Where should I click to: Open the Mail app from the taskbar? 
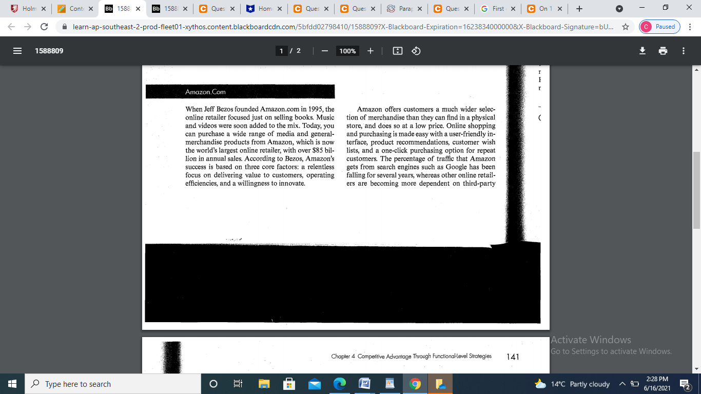[315, 384]
